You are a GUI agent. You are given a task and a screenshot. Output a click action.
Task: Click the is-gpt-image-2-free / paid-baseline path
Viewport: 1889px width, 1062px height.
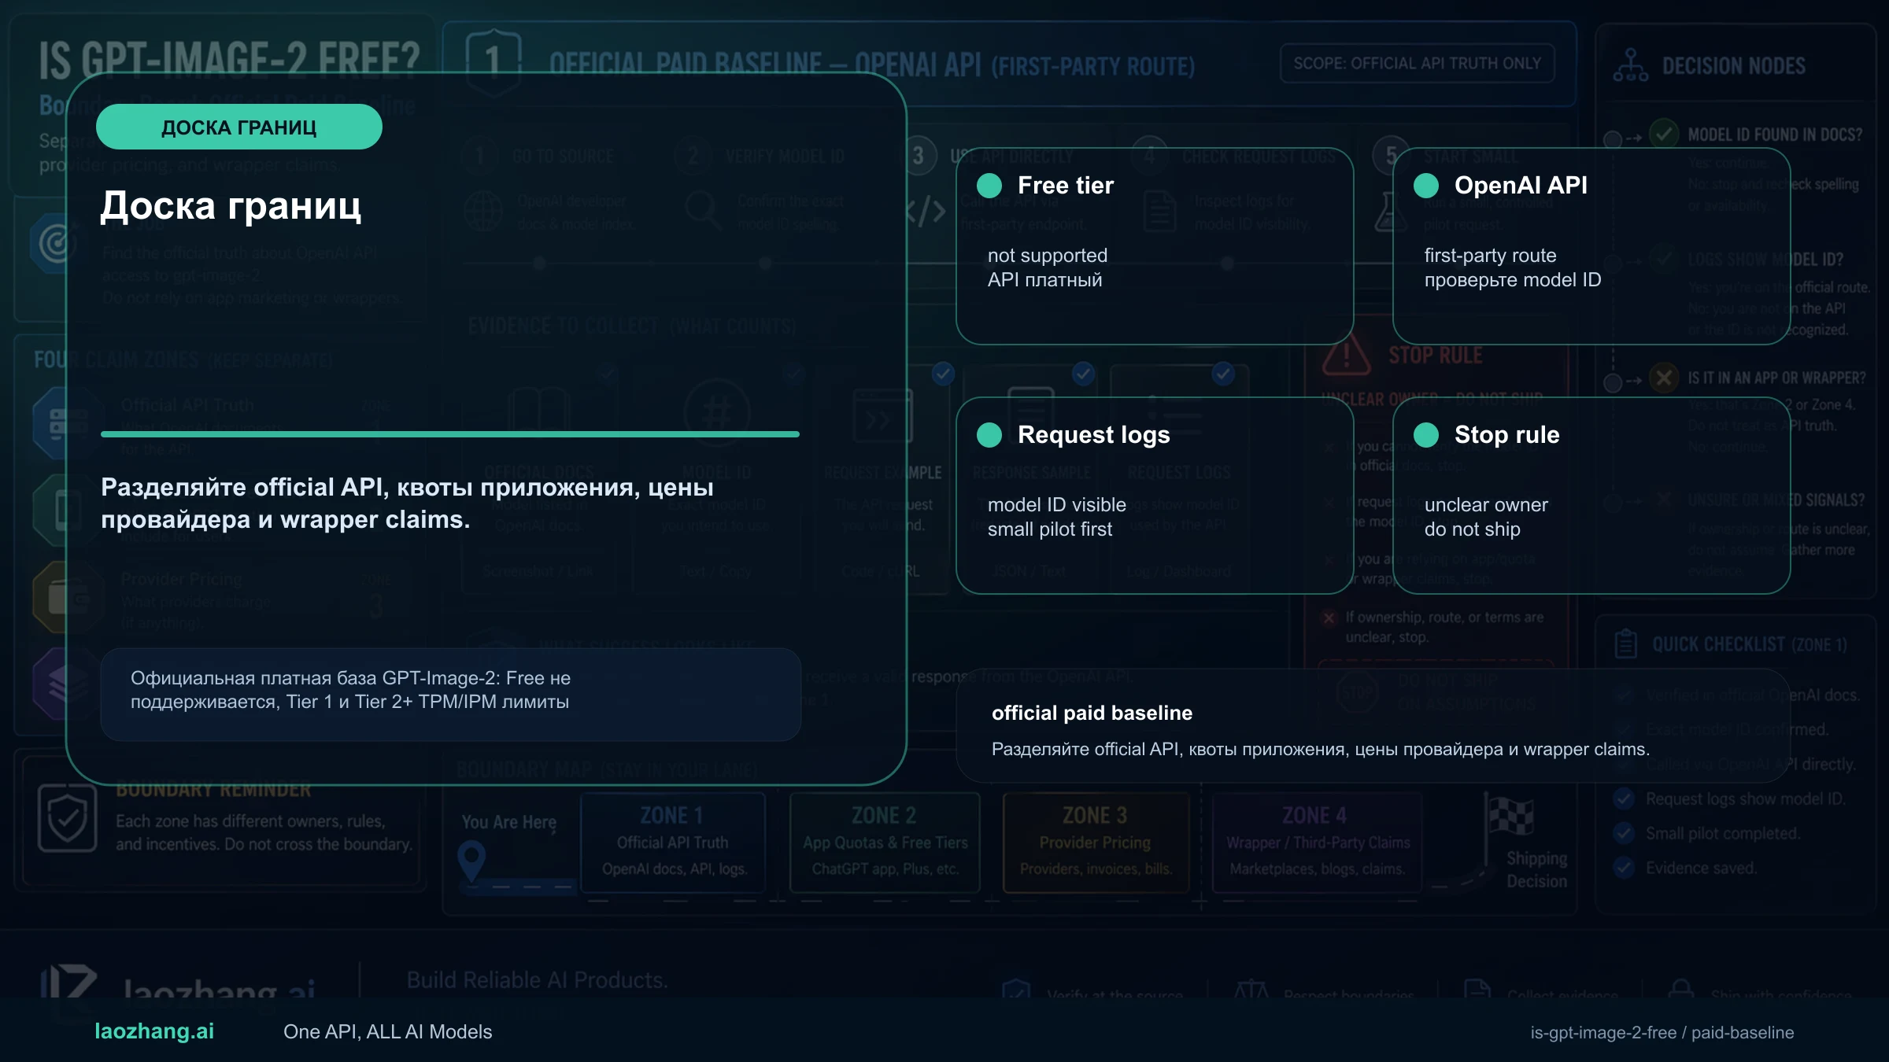1662,1032
